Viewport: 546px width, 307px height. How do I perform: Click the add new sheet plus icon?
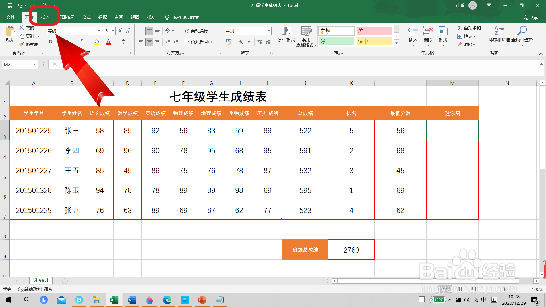pos(65,281)
